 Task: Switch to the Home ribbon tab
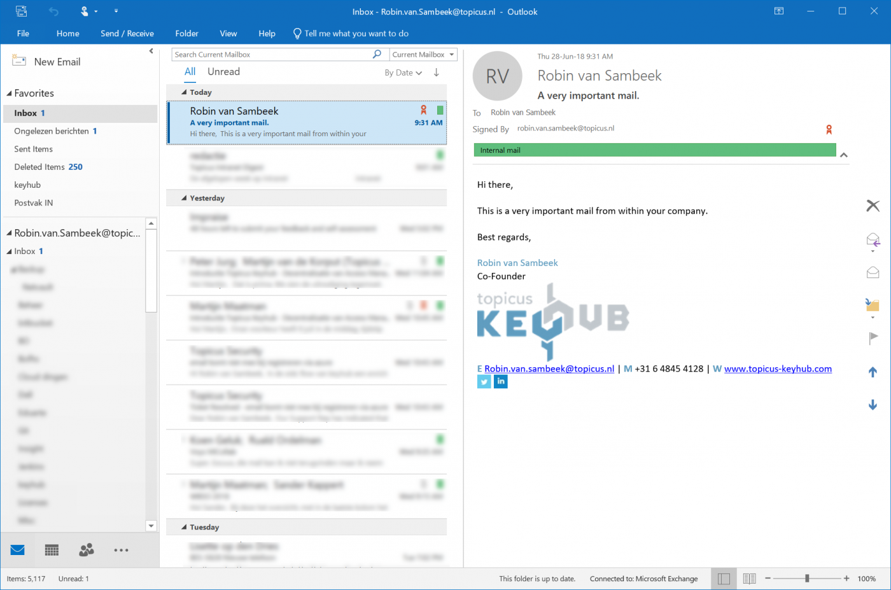pyautogui.click(x=68, y=34)
